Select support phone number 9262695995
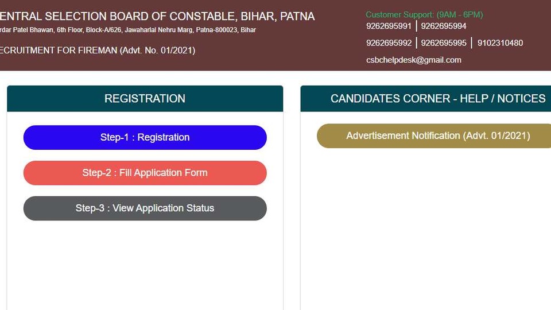This screenshot has height=310, width=551. pyautogui.click(x=444, y=43)
